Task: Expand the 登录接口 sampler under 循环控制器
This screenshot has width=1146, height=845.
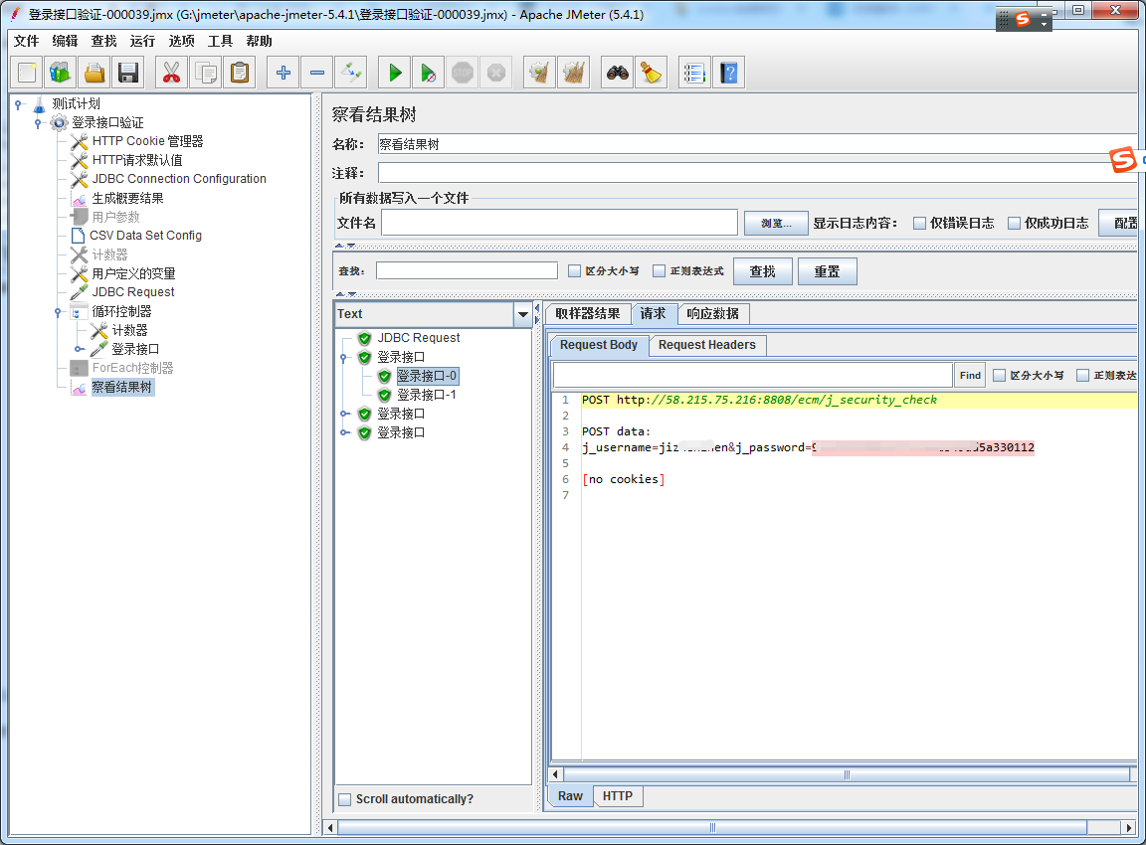Action: [x=79, y=349]
